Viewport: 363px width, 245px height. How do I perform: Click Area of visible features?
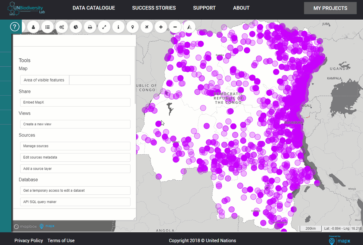point(45,80)
